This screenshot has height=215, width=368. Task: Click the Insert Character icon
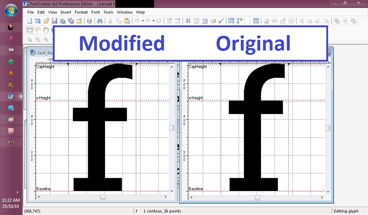169,21
